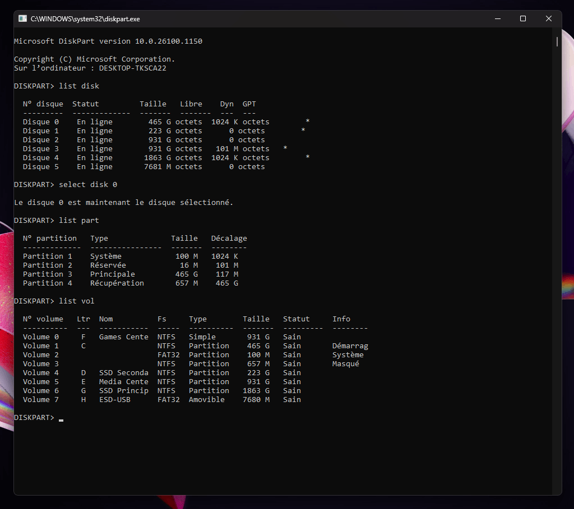Screen dimensions: 574x509
Task: Click the 'Volume 3' row label
Action: 40,364
